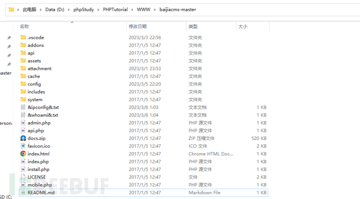Select the install.php file icon

[23, 169]
